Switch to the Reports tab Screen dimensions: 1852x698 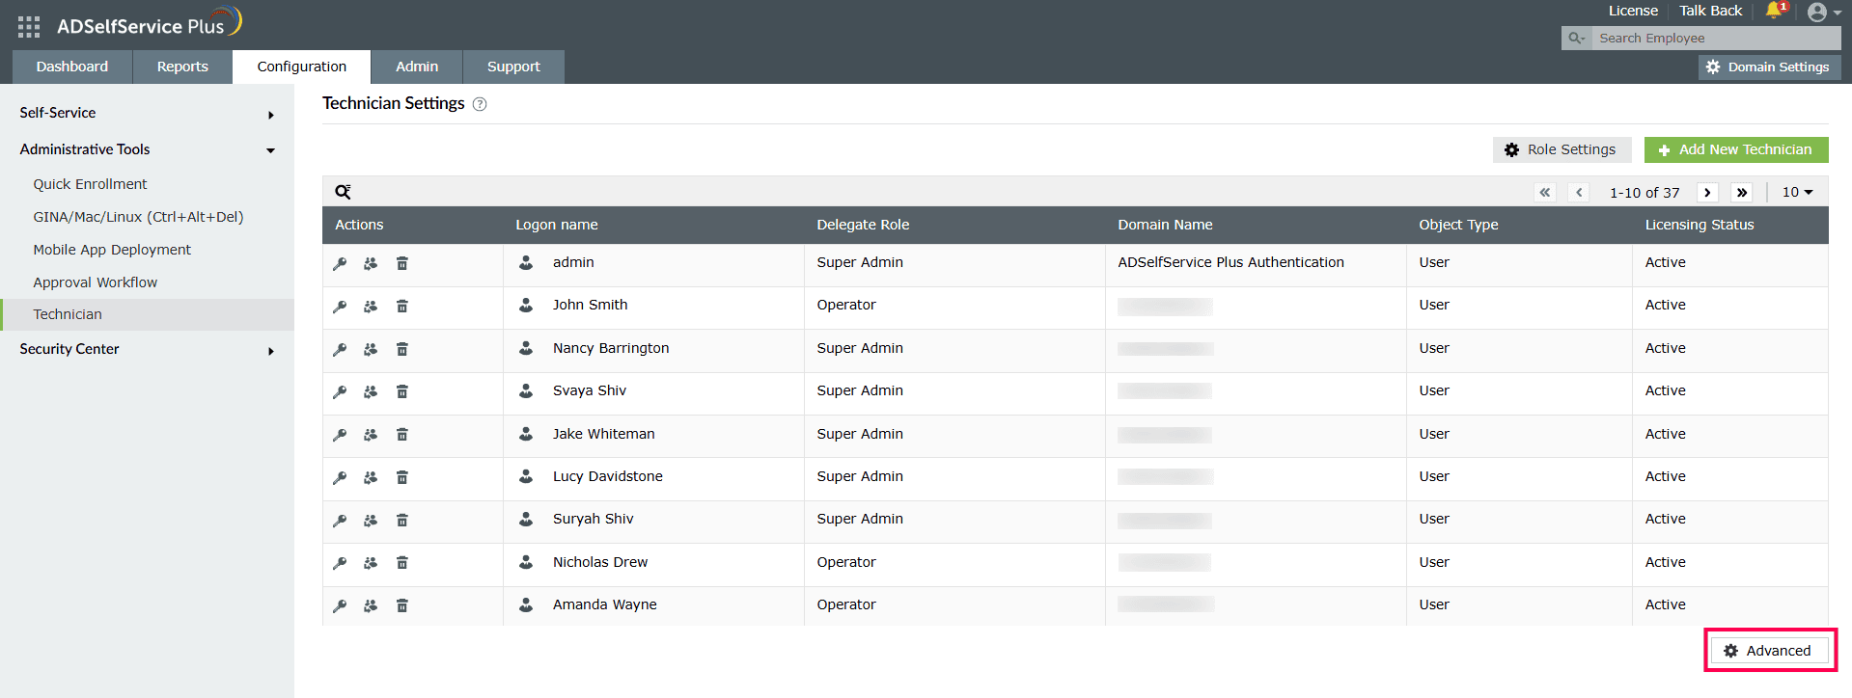pos(182,67)
